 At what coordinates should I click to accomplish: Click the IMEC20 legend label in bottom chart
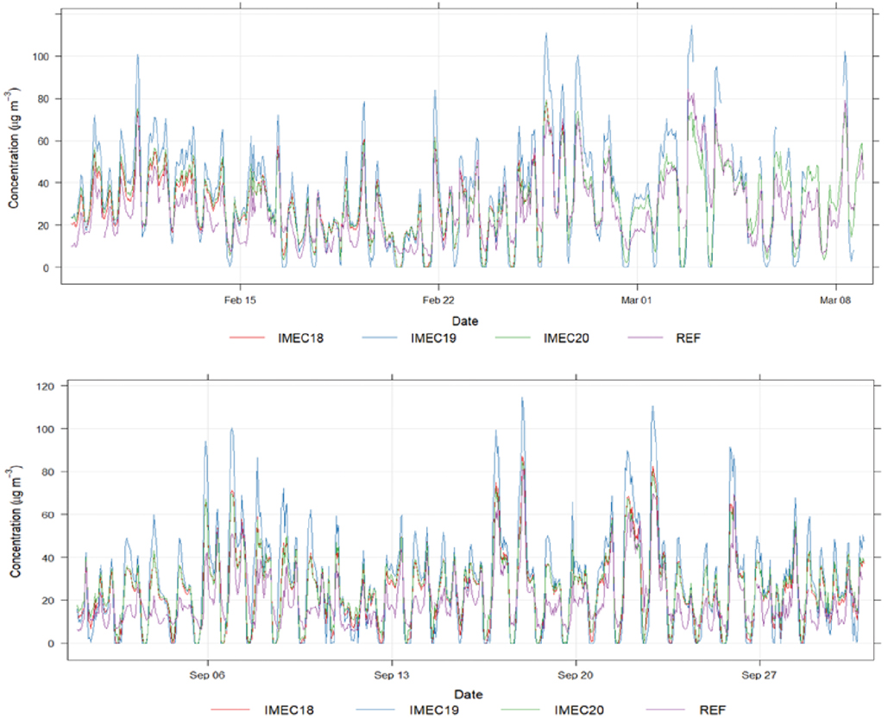579,710
